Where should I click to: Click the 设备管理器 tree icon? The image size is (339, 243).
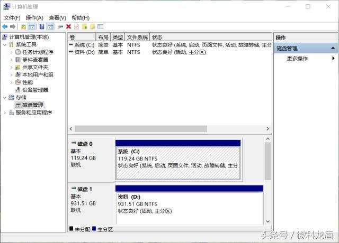(18, 90)
